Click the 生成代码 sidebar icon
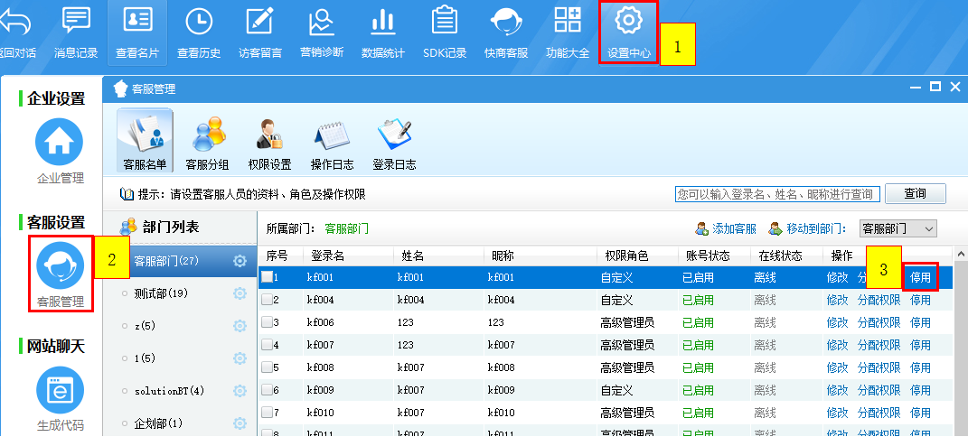Image resolution: width=968 pixels, height=446 pixels. point(60,391)
